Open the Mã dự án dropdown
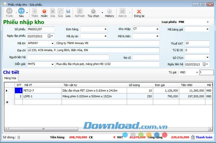The width and height of the screenshot is (216, 143). point(105,36)
